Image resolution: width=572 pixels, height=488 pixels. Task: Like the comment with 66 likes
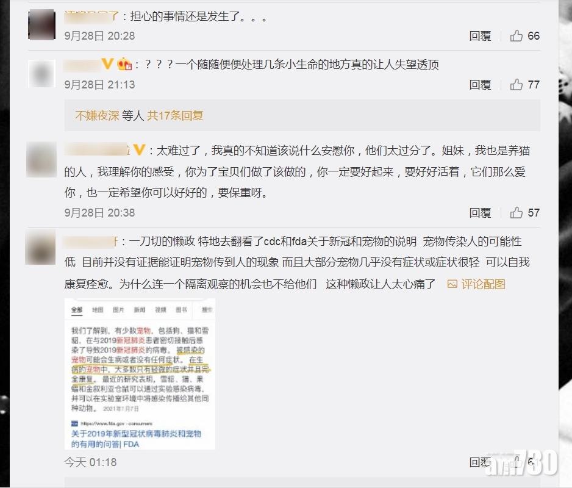[x=516, y=36]
